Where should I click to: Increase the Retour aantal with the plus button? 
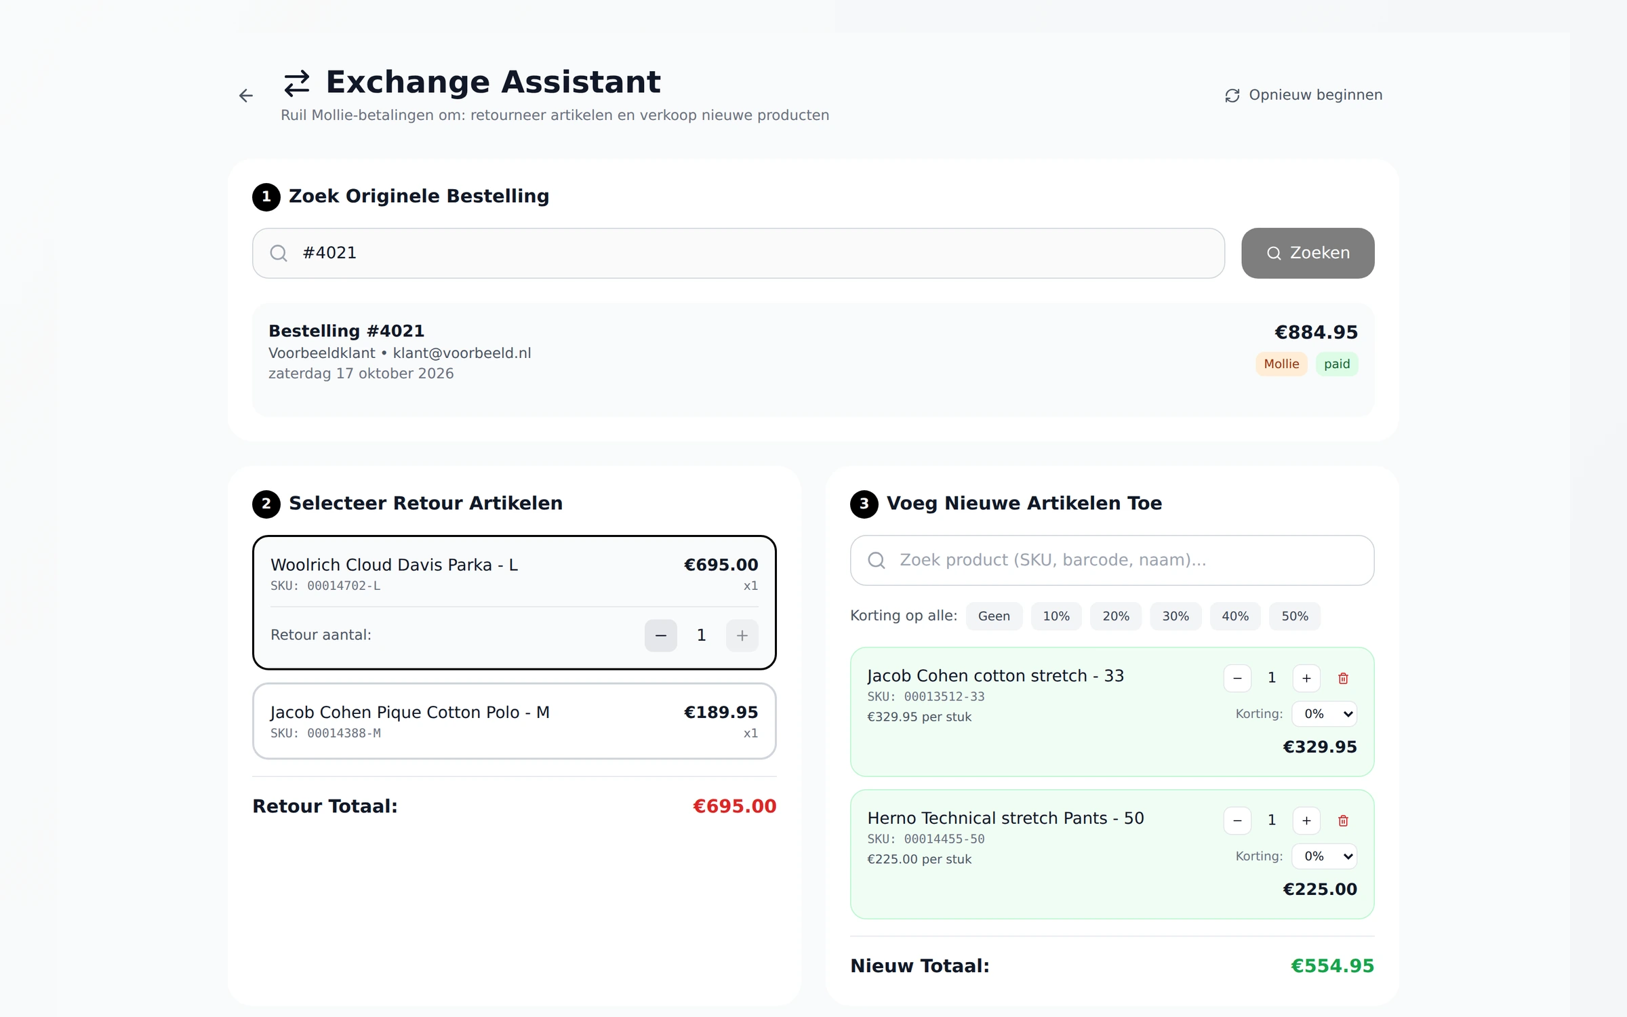(742, 635)
